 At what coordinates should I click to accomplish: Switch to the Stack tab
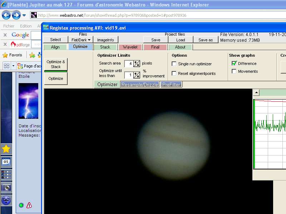click(105, 47)
